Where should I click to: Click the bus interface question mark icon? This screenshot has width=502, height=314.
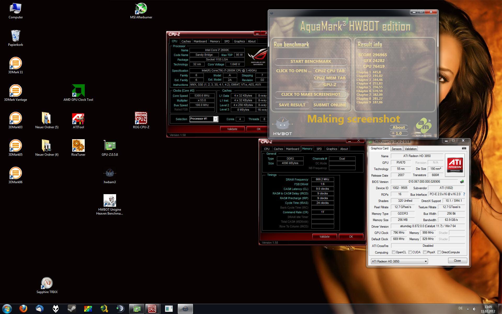tap(464, 194)
